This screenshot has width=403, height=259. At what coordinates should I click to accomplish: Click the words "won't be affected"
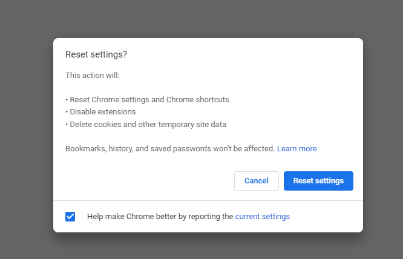coord(251,148)
